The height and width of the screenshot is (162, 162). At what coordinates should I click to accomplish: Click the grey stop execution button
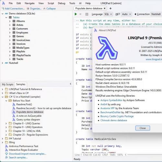80,14
